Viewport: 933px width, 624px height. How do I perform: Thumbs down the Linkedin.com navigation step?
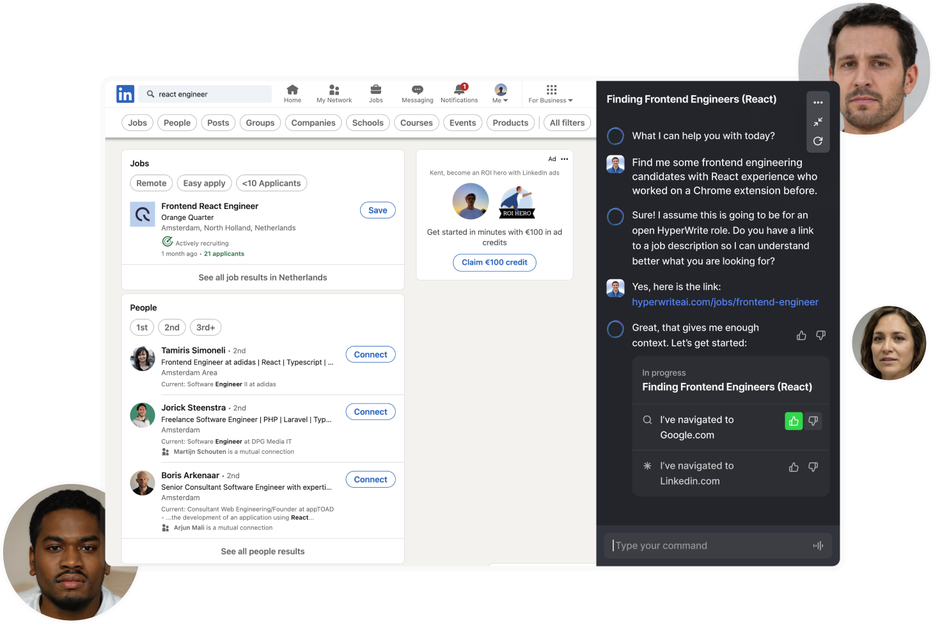click(813, 467)
